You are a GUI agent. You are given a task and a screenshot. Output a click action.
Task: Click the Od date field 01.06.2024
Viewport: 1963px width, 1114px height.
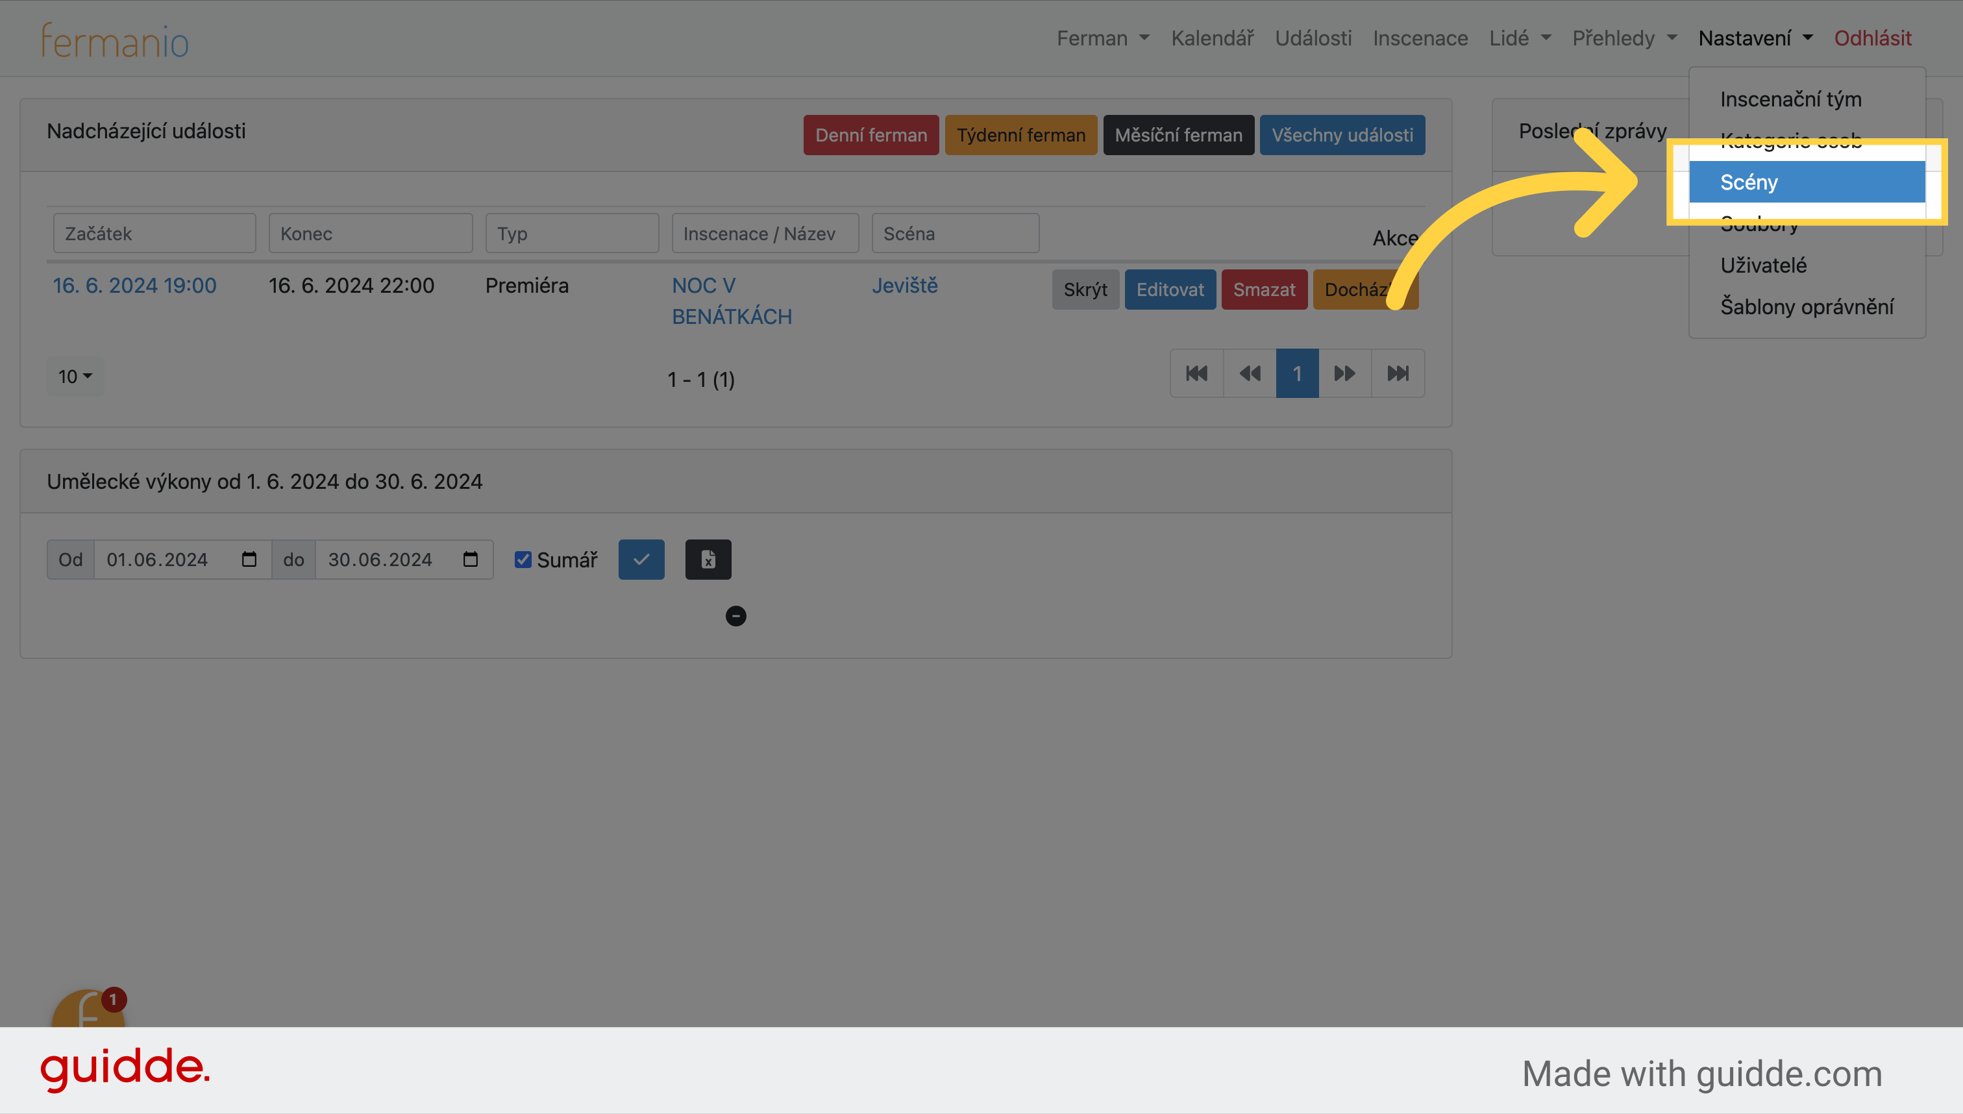182,560
